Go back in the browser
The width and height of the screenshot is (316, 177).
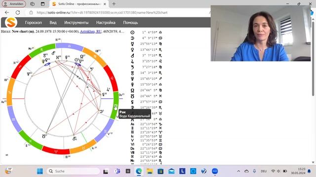[7, 12]
